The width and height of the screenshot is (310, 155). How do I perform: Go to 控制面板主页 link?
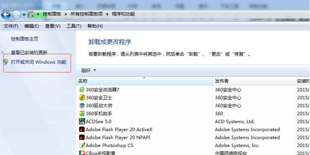(x=25, y=39)
